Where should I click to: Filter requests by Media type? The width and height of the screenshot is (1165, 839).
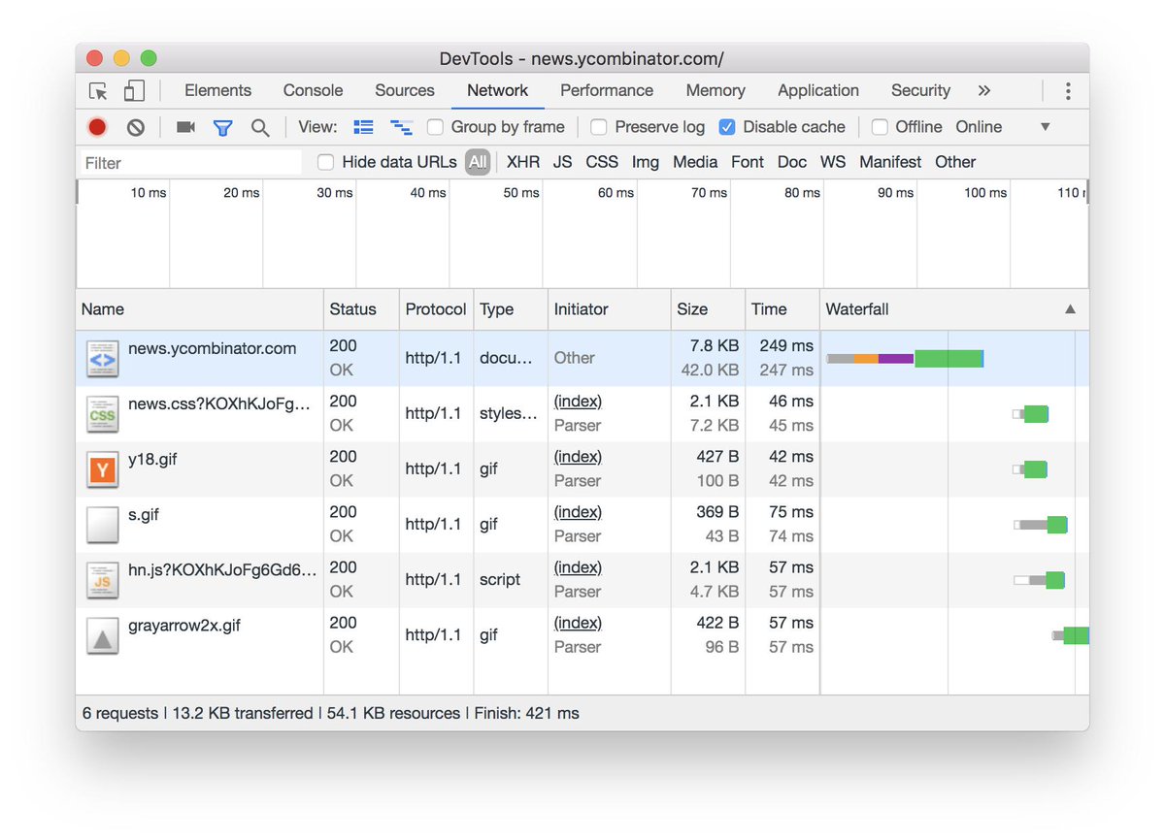(x=695, y=162)
